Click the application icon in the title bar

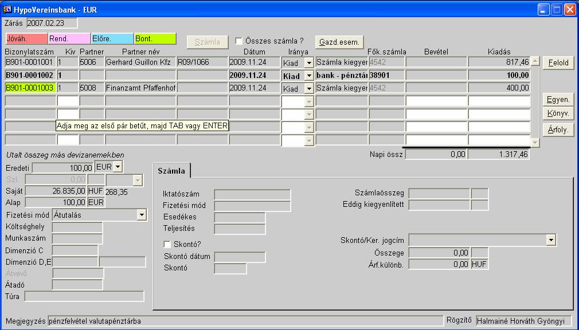[7, 9]
